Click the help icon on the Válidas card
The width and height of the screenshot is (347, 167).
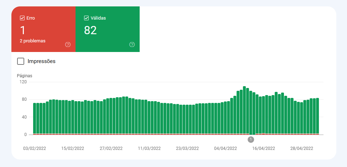[132, 45]
